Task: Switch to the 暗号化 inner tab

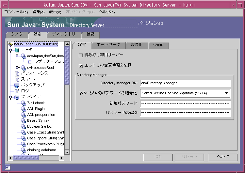Action: 137,45
